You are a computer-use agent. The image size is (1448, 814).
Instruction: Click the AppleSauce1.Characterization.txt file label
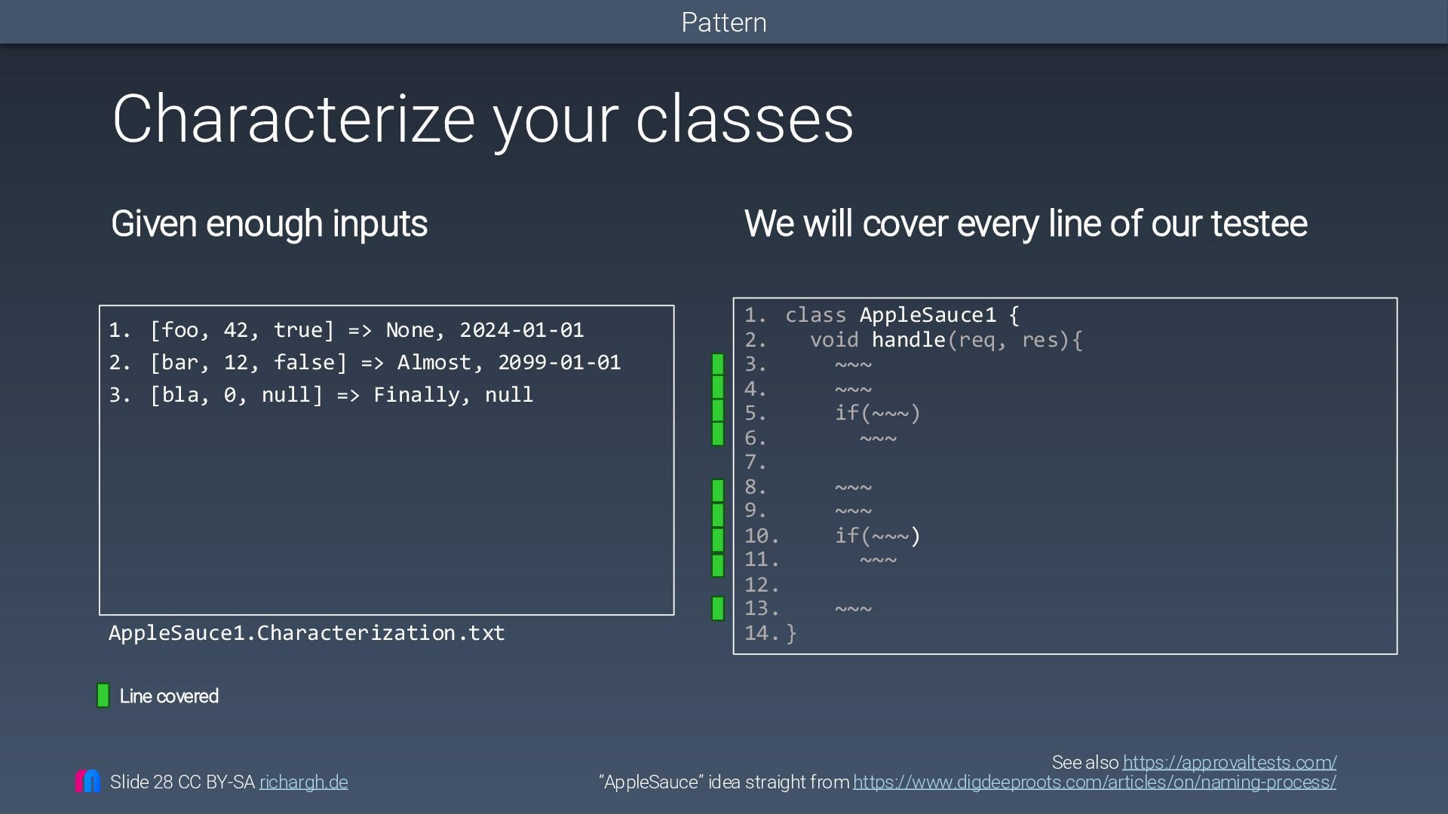(306, 633)
